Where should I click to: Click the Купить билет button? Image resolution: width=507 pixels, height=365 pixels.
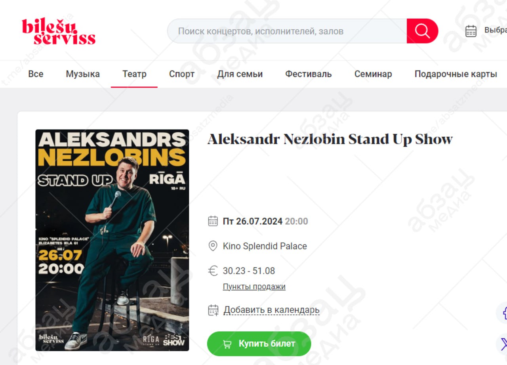pyautogui.click(x=259, y=344)
